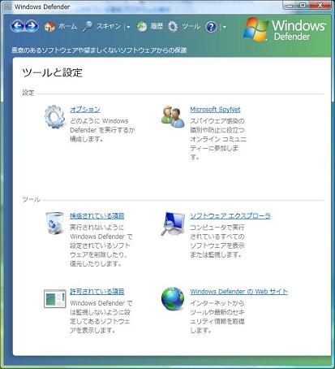
Task: Open the 検疫されている項目 link
Action: click(x=97, y=216)
